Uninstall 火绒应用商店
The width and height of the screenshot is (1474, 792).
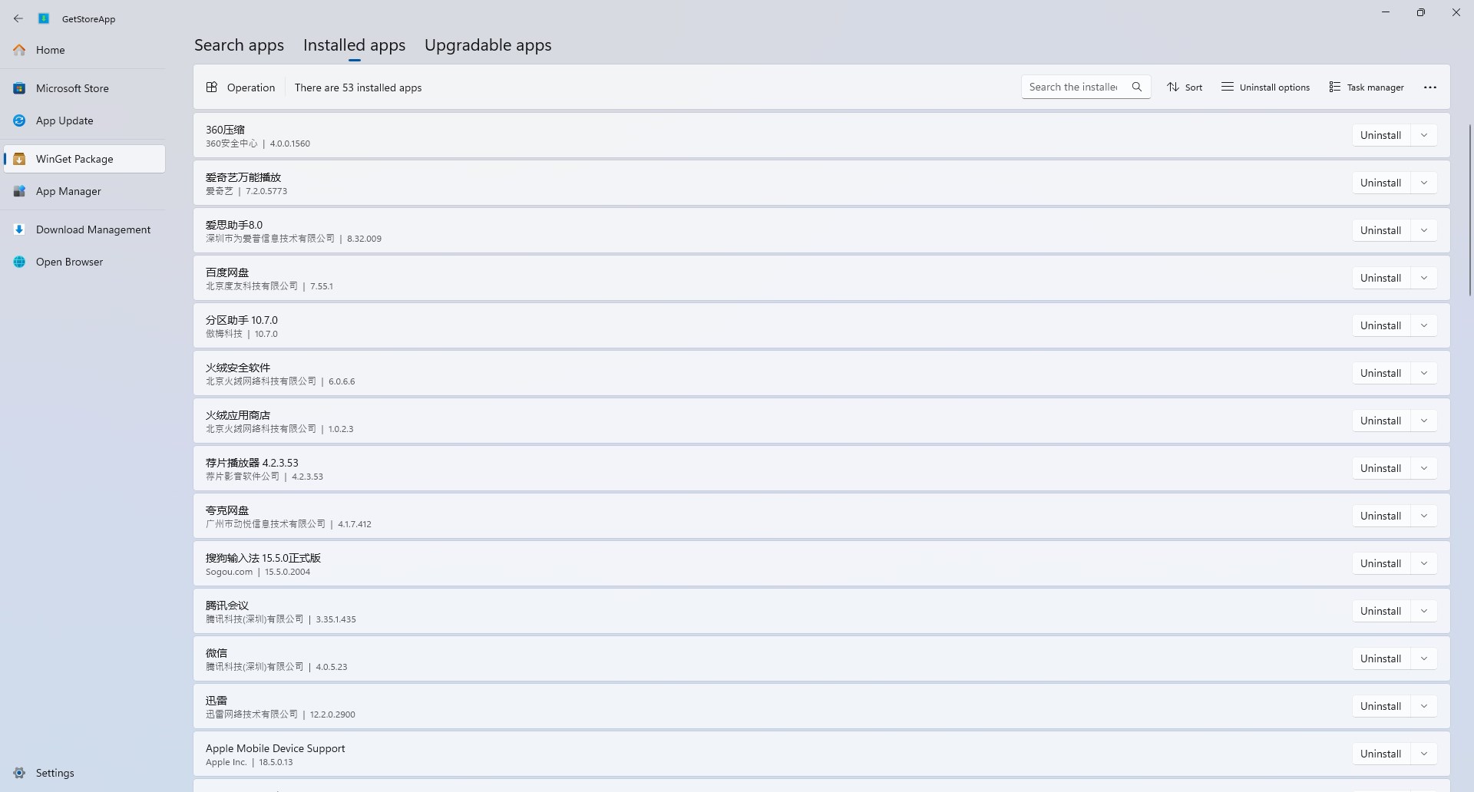click(x=1381, y=421)
